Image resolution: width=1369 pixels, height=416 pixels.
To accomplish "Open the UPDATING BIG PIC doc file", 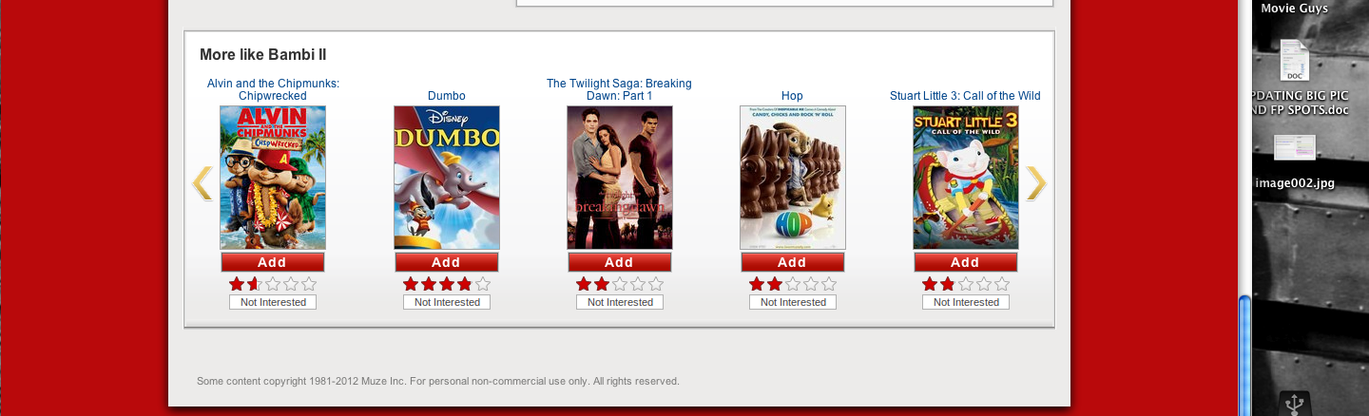I will tap(1294, 62).
